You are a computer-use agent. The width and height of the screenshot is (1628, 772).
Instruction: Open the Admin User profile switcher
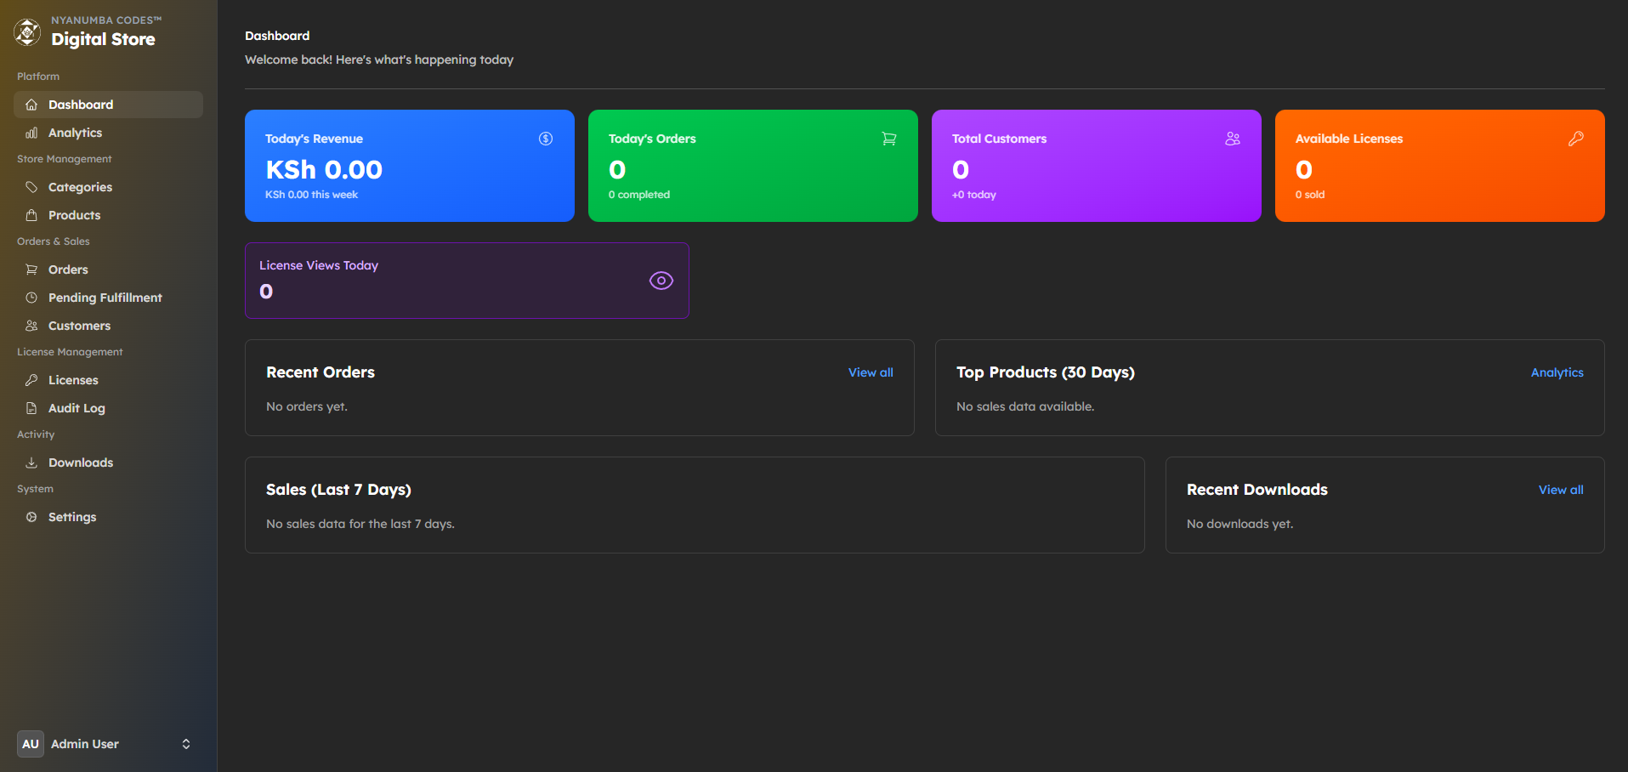pyautogui.click(x=85, y=744)
